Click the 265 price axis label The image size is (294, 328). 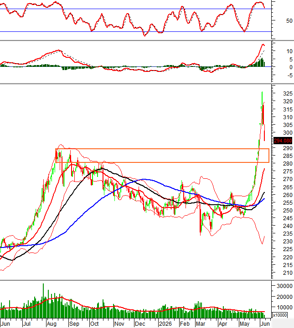coord(288,187)
